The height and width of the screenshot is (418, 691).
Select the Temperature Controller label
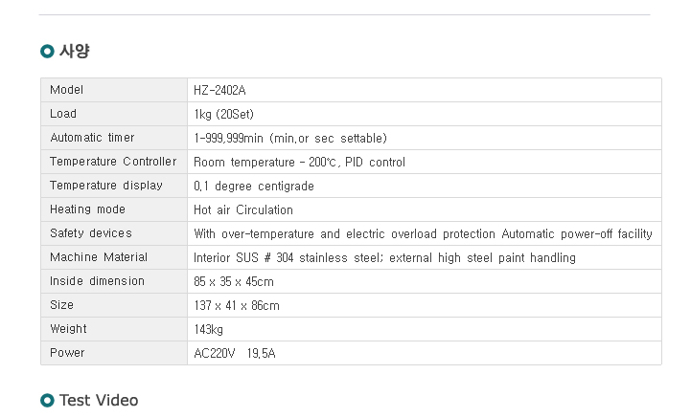(x=113, y=162)
